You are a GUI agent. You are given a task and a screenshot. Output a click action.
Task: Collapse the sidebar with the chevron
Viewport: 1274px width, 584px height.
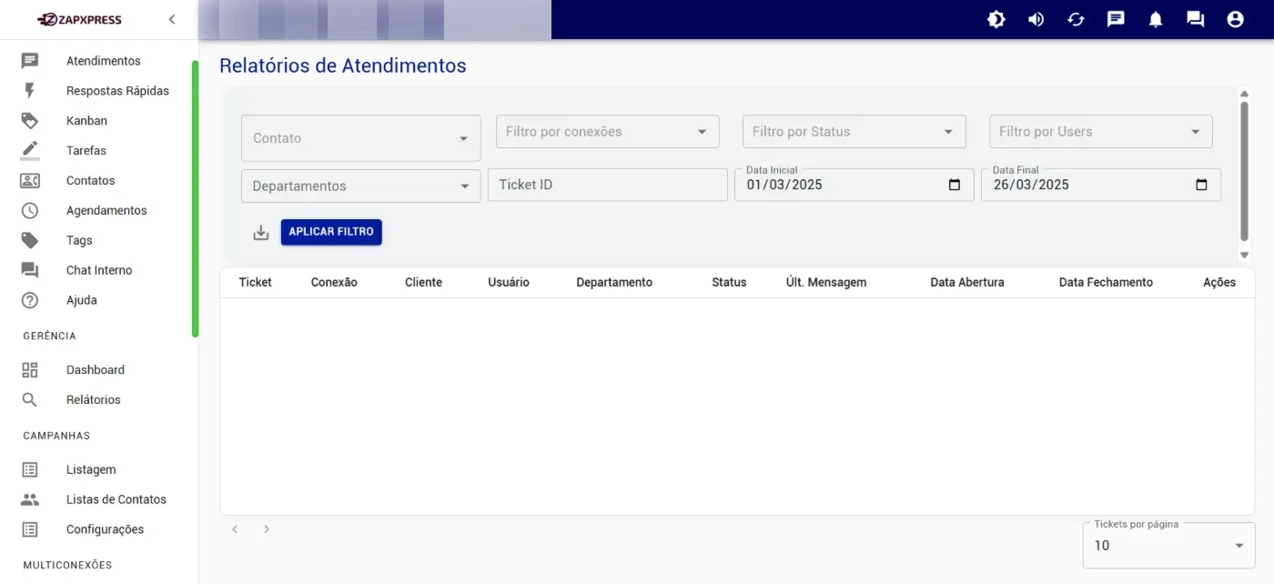[x=172, y=19]
